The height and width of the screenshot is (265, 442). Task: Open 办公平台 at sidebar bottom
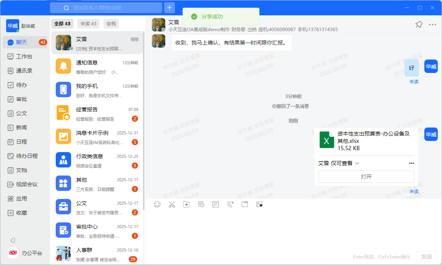point(25,253)
